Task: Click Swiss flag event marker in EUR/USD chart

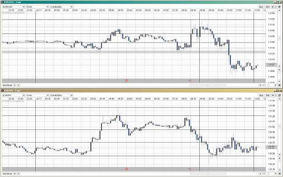Action: (x=126, y=81)
